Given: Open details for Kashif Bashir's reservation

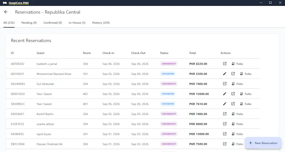Looking at the screenshot, I should 225,114.
